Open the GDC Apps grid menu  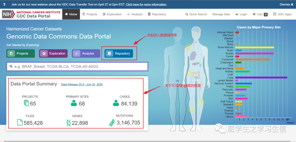tap(282, 14)
